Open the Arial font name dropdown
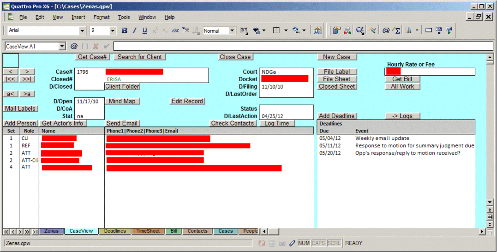 83,31
